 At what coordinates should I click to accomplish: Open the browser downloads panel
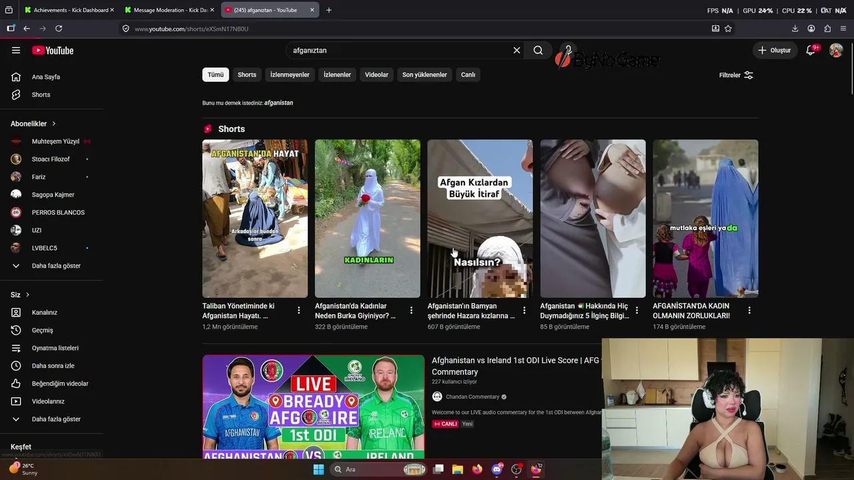tap(795, 29)
